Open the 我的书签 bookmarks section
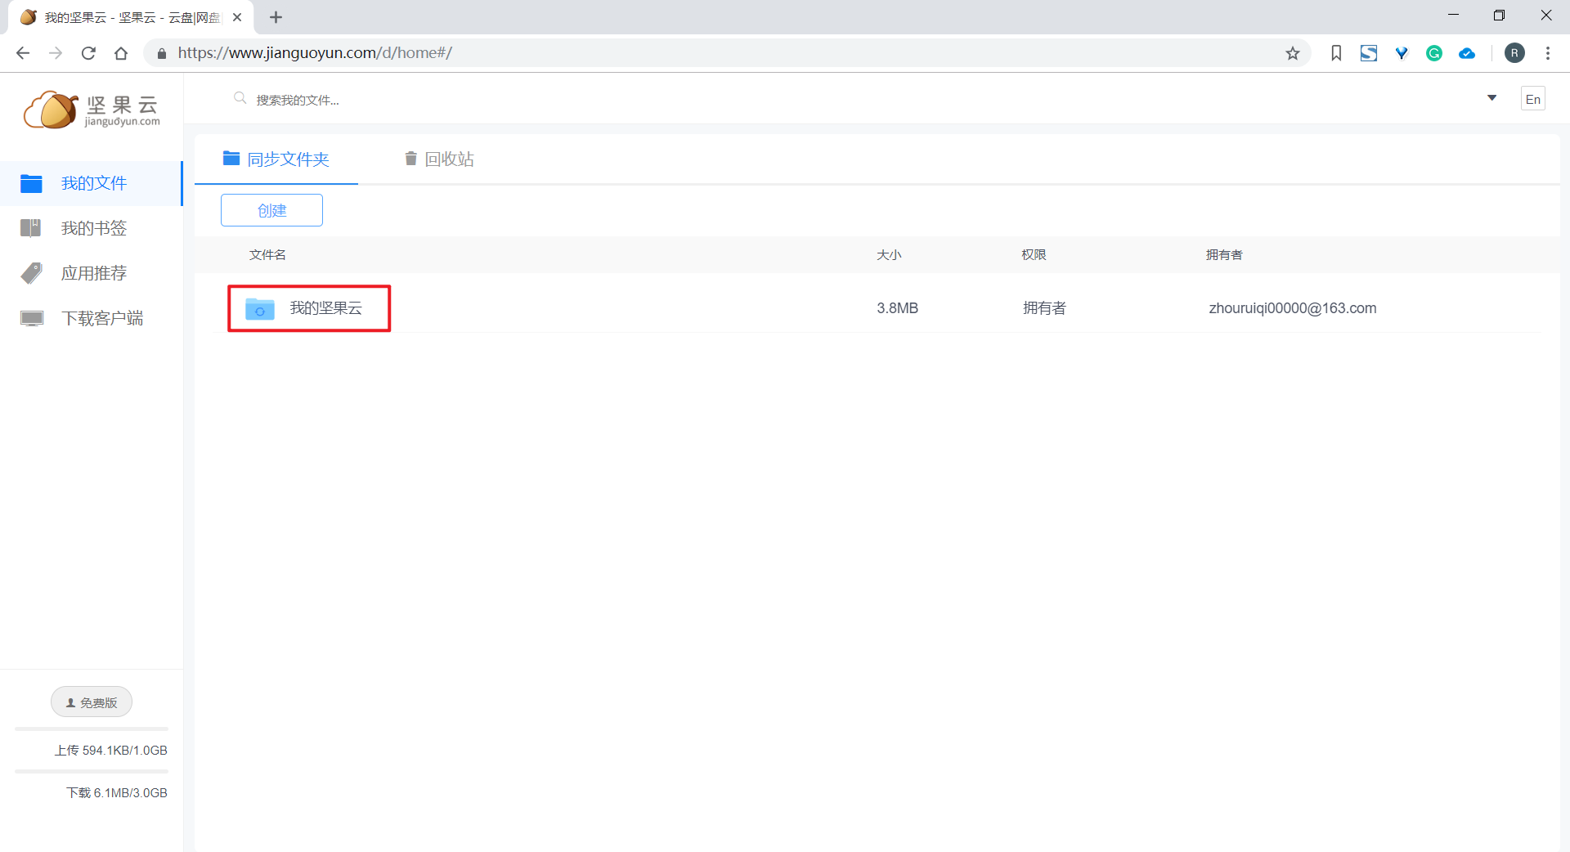 click(x=92, y=228)
